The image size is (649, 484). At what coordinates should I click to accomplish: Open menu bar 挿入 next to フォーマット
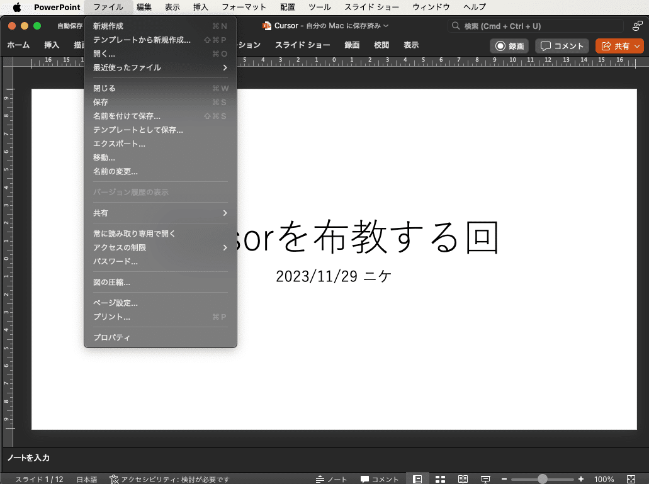[x=200, y=7]
